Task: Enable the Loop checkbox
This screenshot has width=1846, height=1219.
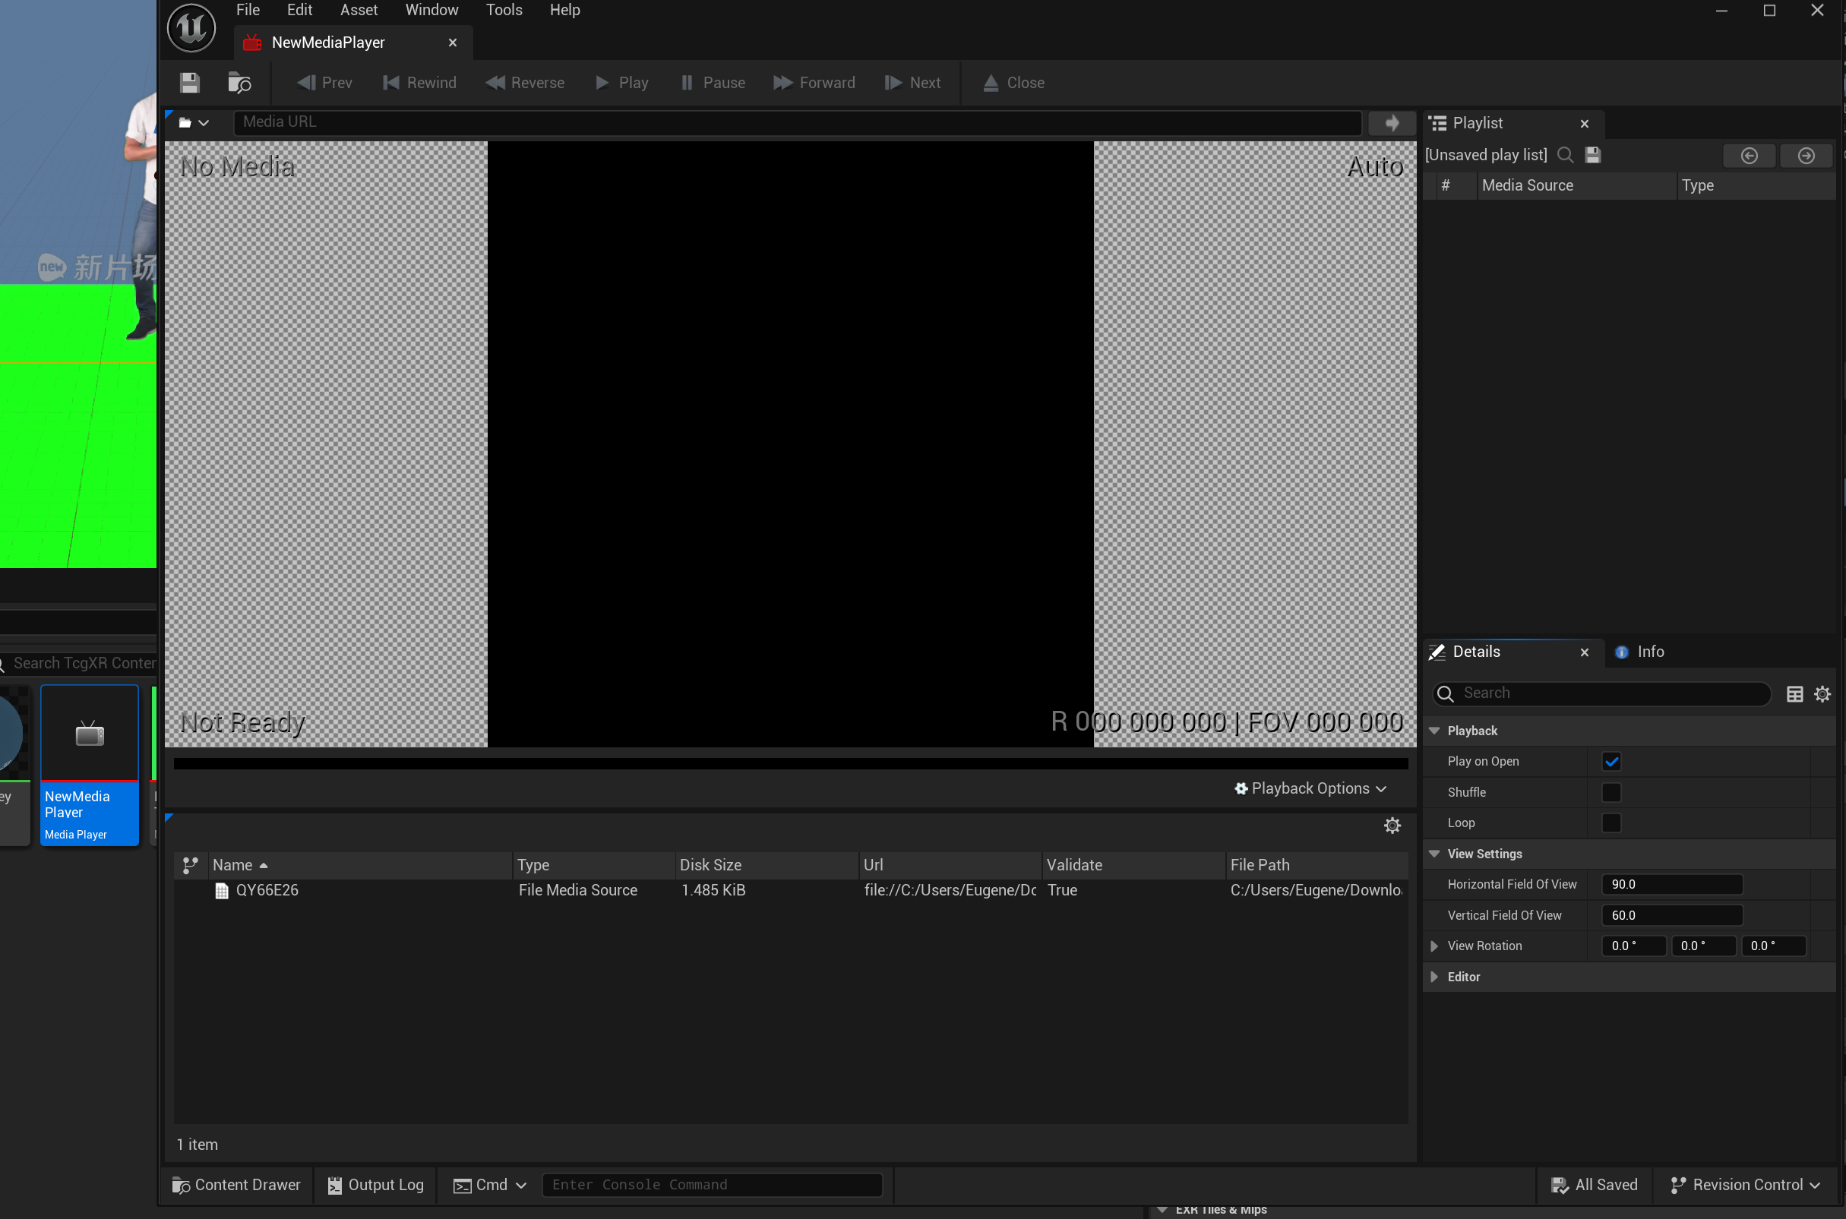Action: (x=1611, y=823)
